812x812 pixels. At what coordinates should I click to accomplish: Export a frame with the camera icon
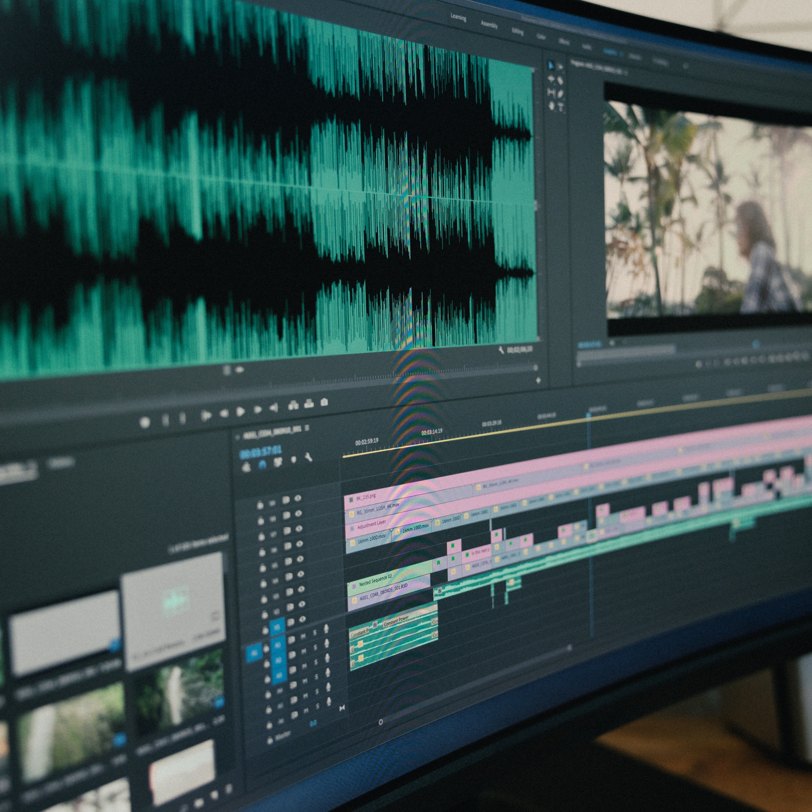pos(324,402)
